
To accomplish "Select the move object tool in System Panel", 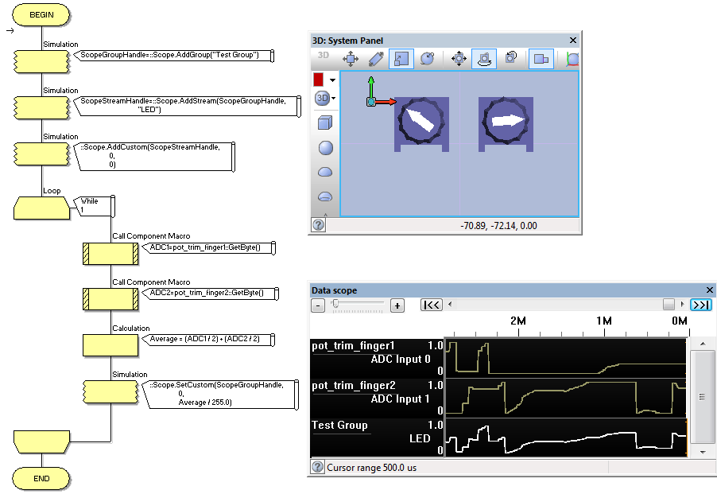I will point(351,59).
